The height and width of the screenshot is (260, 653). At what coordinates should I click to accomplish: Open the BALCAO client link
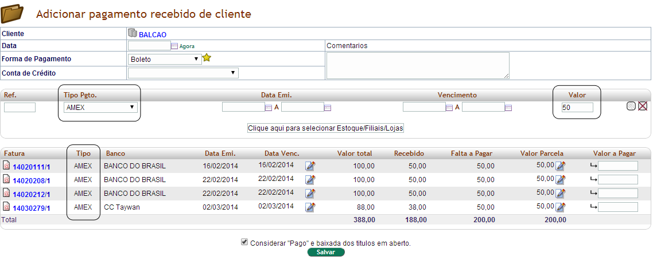coord(153,35)
